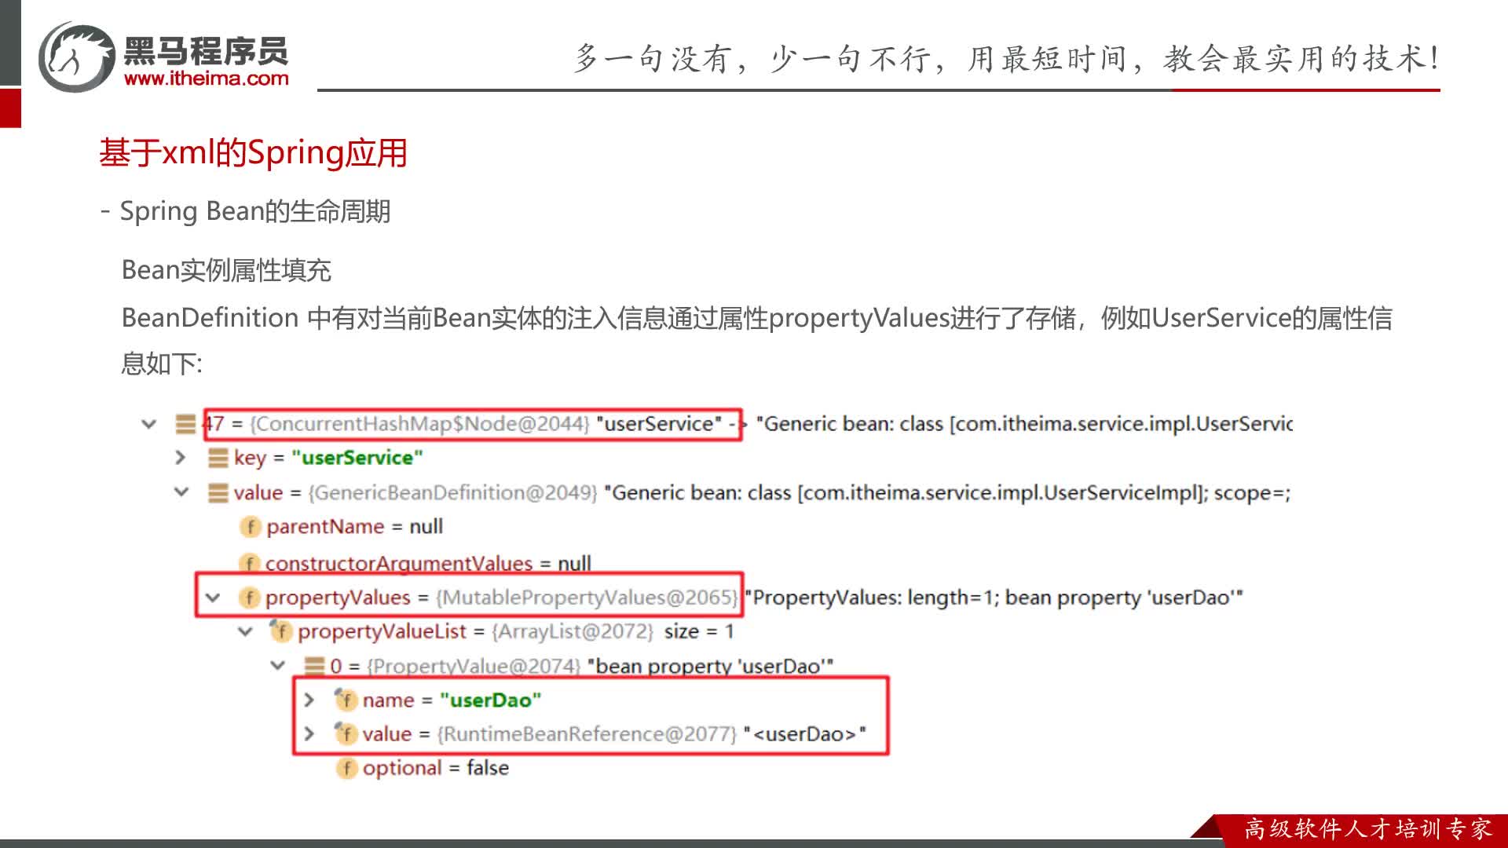Click the icon beside key userService
Image resolution: width=1508 pixels, height=848 pixels.
[218, 458]
